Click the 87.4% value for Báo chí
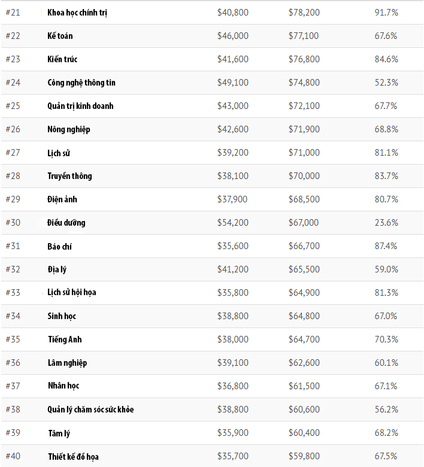 [386, 246]
